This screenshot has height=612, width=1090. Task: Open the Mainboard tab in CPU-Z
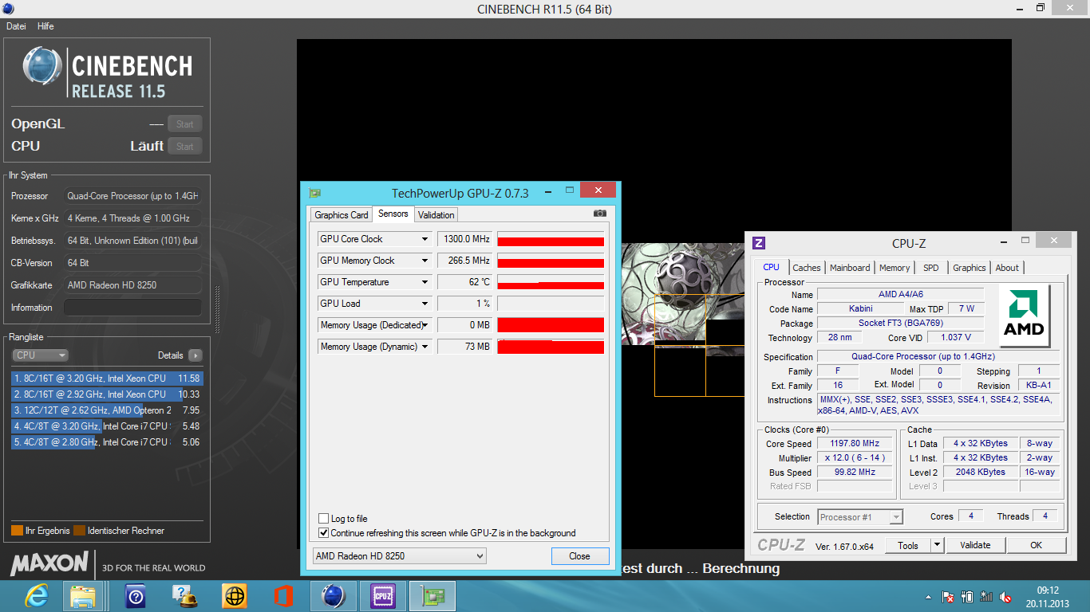click(x=850, y=268)
